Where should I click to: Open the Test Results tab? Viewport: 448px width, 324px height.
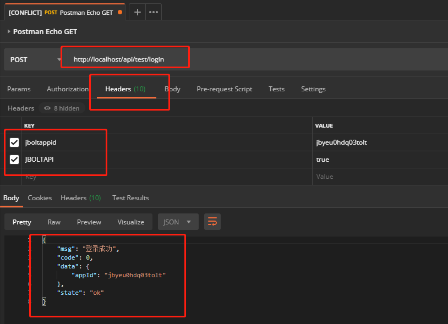pyautogui.click(x=130, y=198)
